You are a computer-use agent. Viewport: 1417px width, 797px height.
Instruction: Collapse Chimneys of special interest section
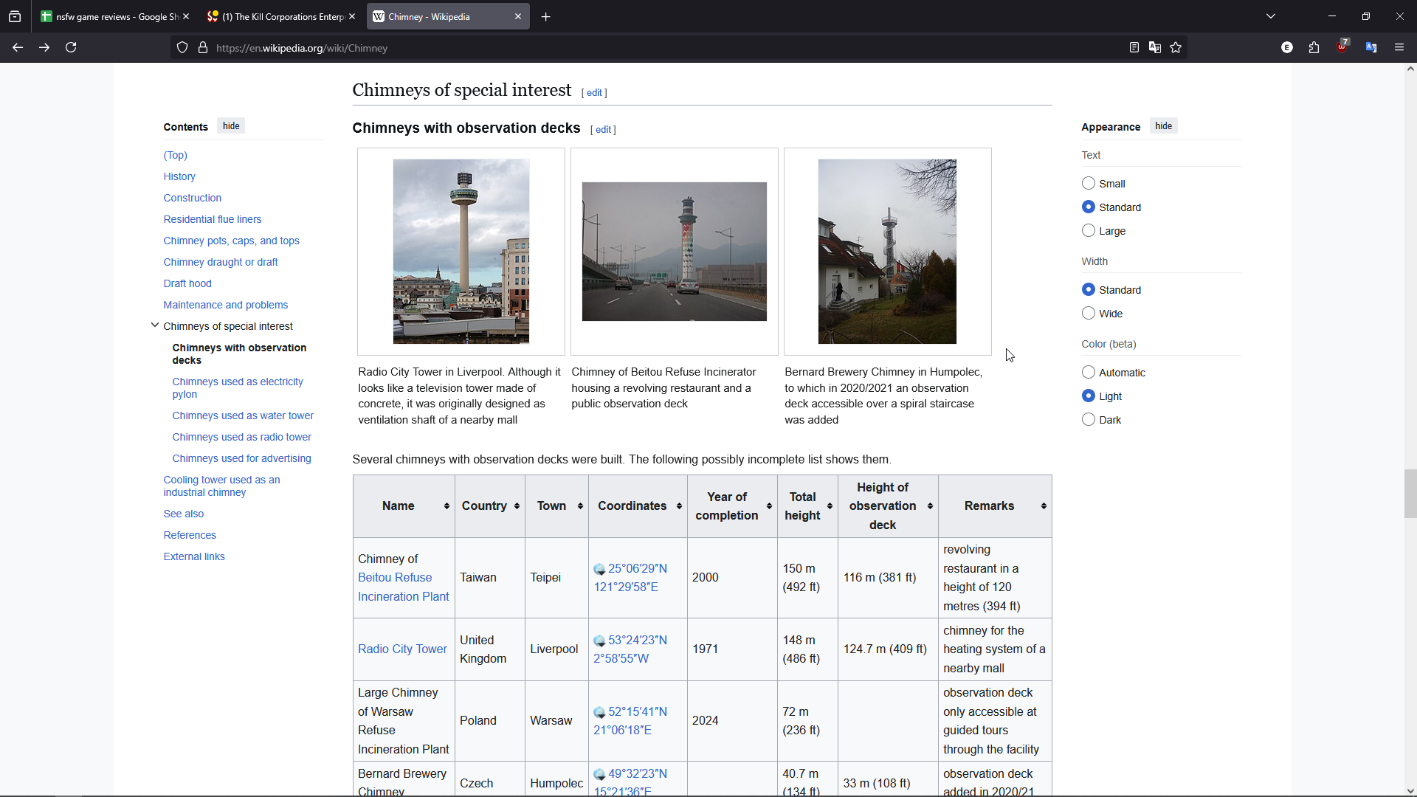(155, 325)
